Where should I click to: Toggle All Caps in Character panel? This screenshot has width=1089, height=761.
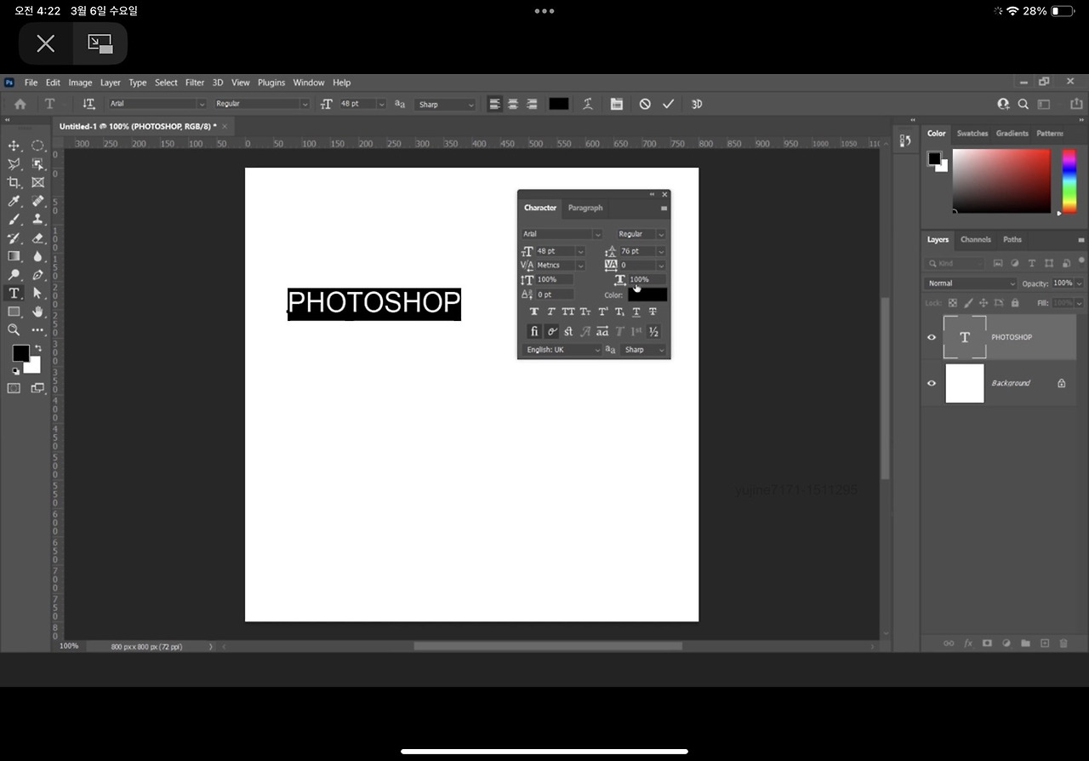pos(568,312)
